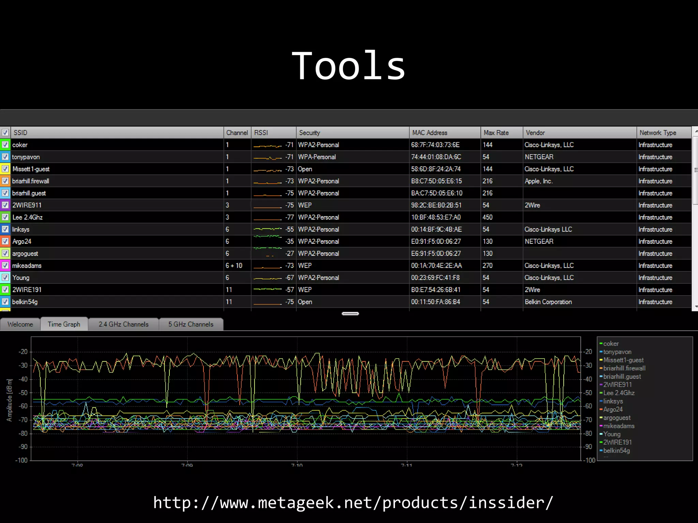Select argoguest in the graph legend

[x=615, y=417]
